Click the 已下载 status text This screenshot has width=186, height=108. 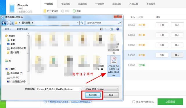tap(142, 65)
